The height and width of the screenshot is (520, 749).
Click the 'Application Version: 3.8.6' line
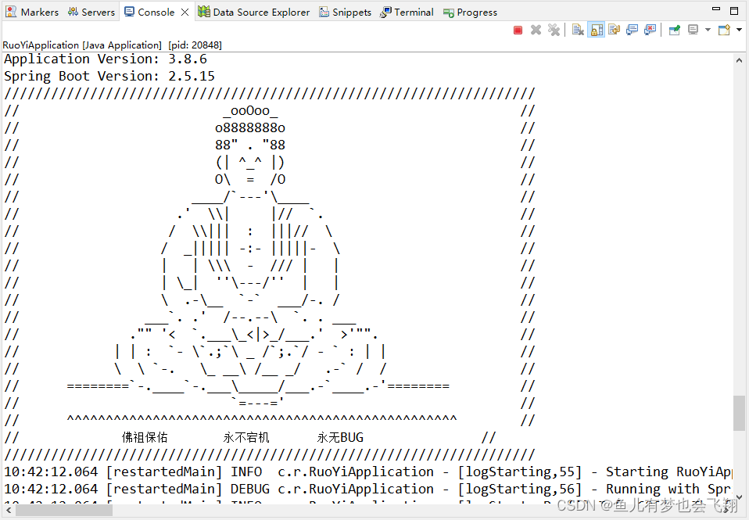[x=106, y=59]
